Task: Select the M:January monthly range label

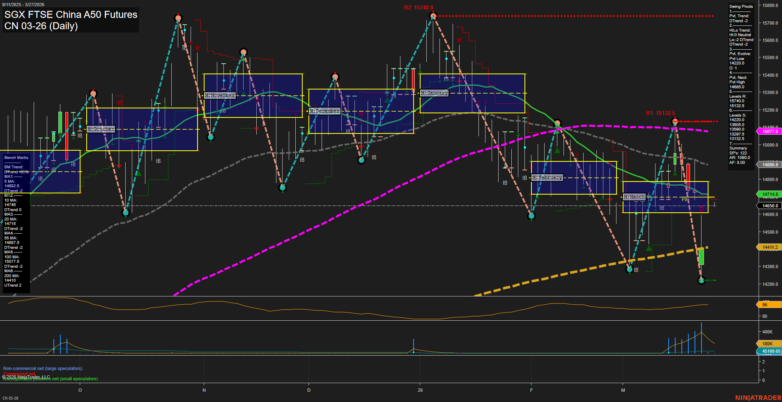Action: [435, 93]
